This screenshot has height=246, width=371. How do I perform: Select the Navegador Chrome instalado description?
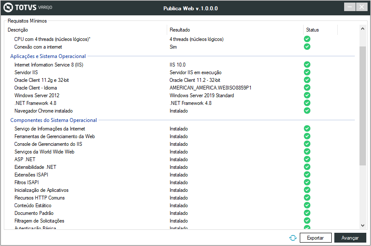[x=43, y=111]
